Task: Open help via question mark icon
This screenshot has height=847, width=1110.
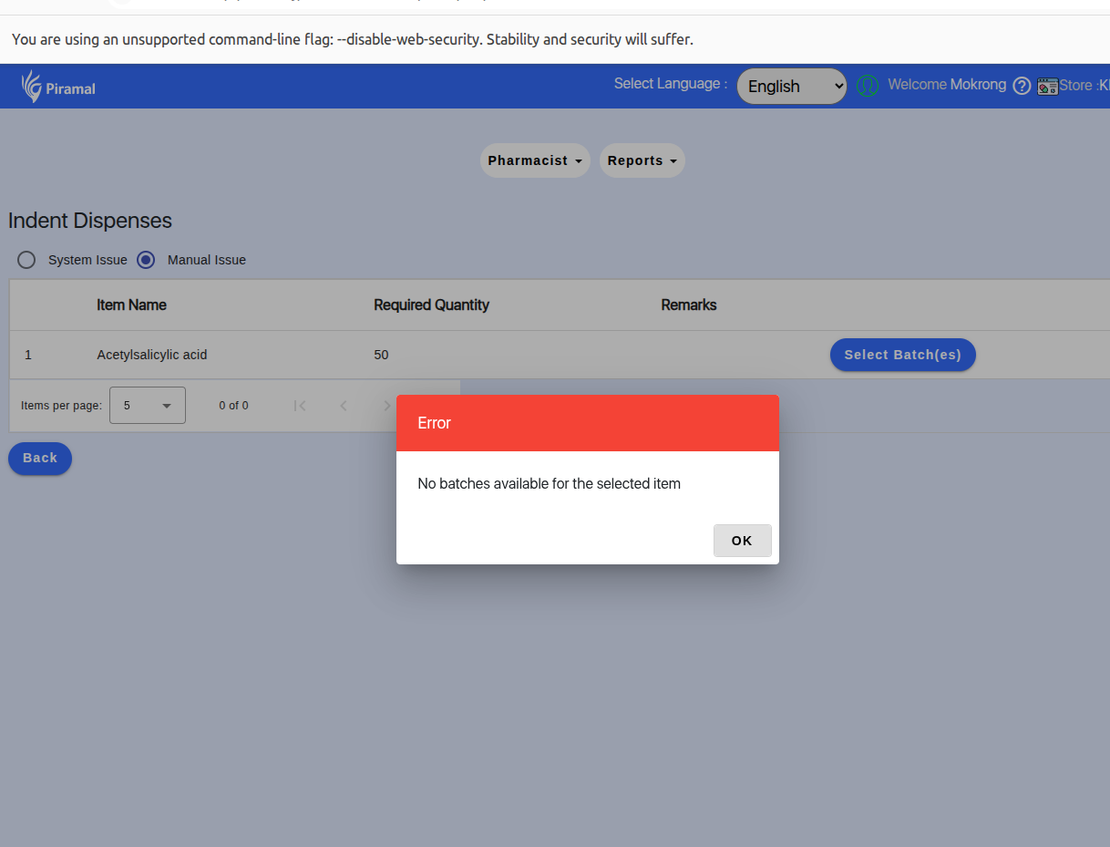Action: pyautogui.click(x=1022, y=86)
